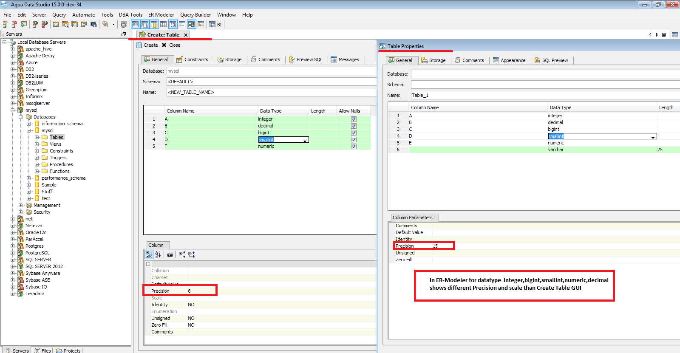Screen dimensions: 680x353
Task: Click the bar chart toolbar icon
Action: [x=201, y=25]
